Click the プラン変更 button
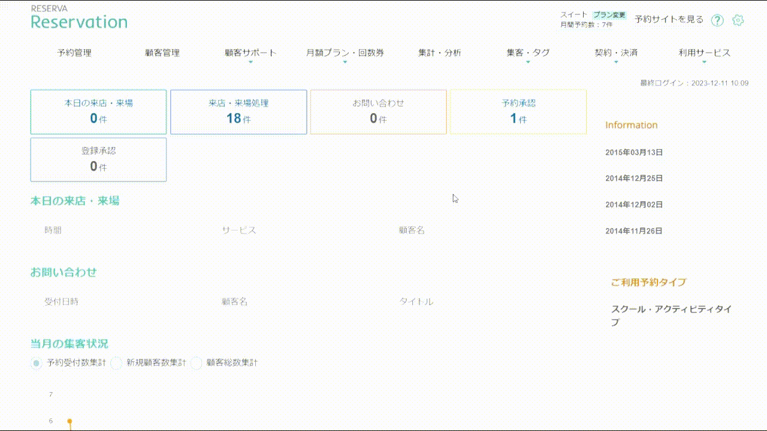 (x=609, y=15)
